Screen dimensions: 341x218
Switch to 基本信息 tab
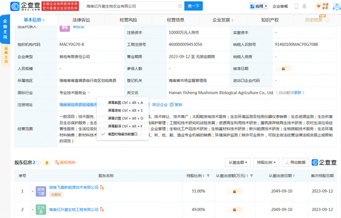(34, 20)
